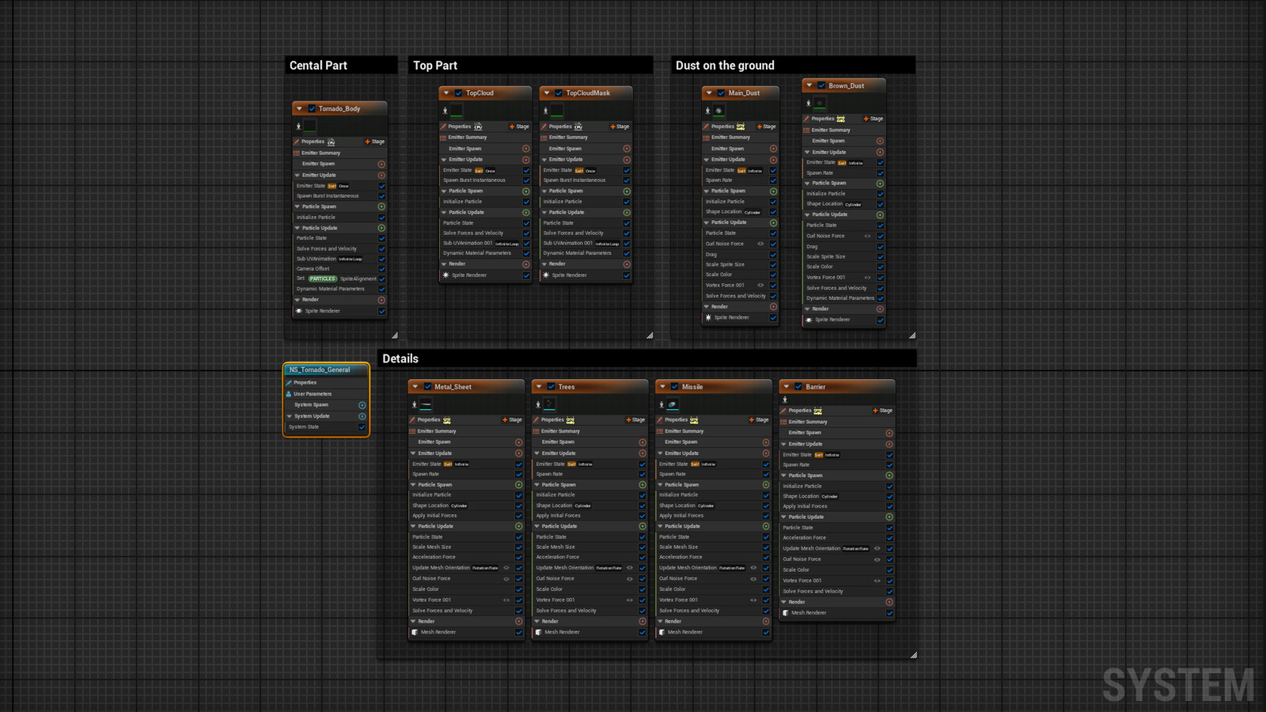
Task: Click GPU sim icon in Main_Dust Properties
Action: point(741,127)
